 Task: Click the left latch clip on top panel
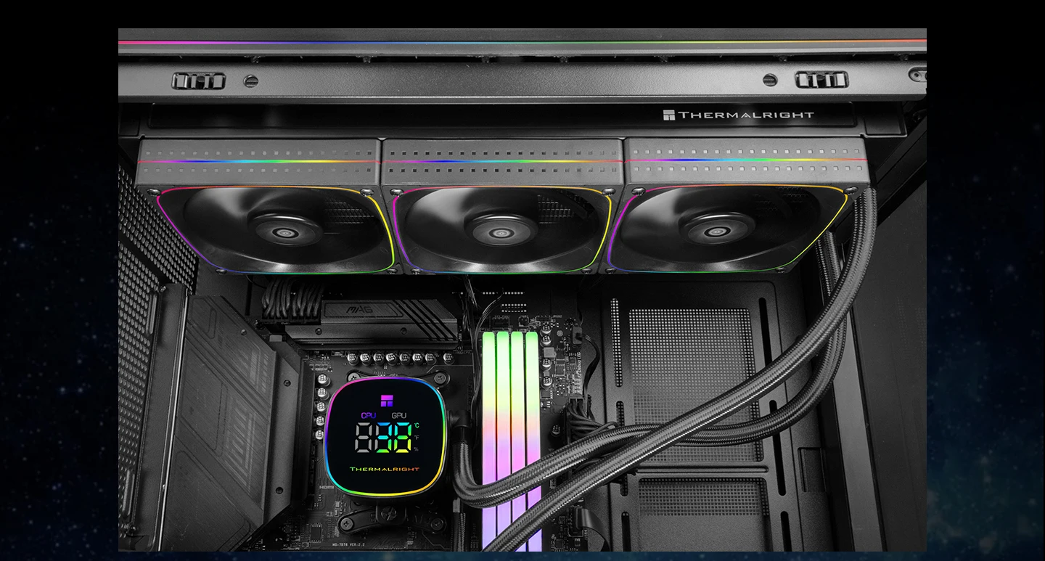[x=198, y=81]
